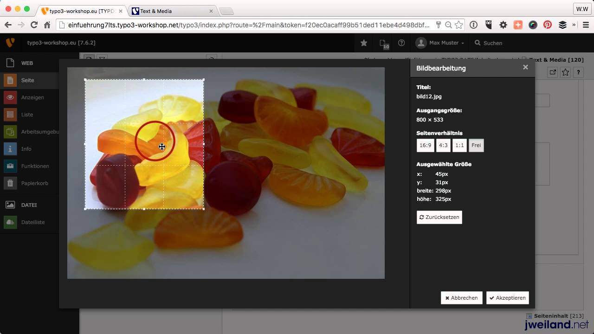594x334 pixels.
Task: Open the Liste module
Action: pos(30,115)
